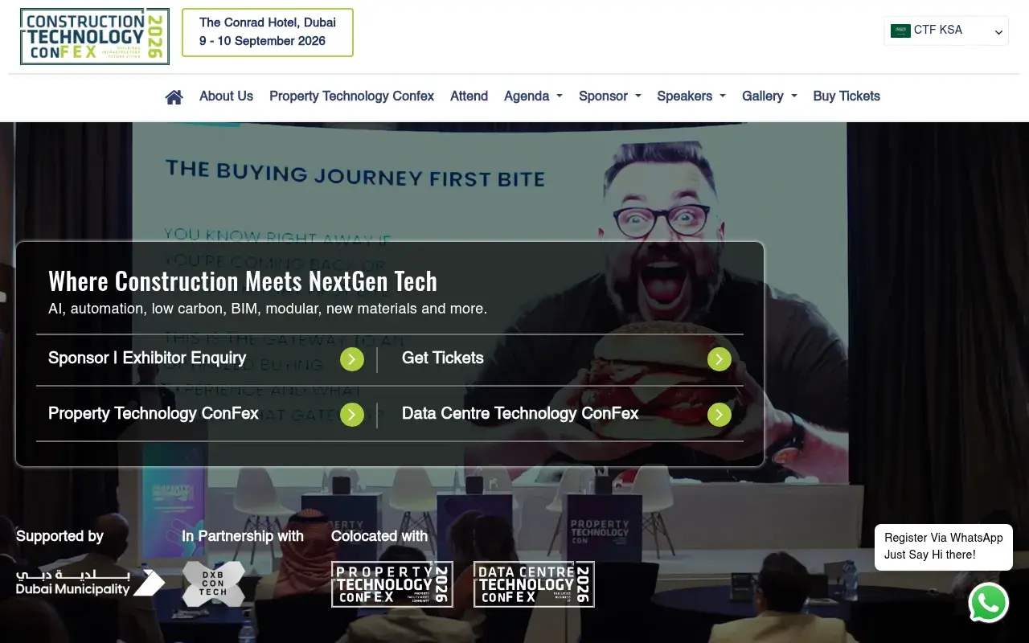Click Data Centre Technology ConFex 2026 logo
1029x643 pixels.
tap(534, 584)
